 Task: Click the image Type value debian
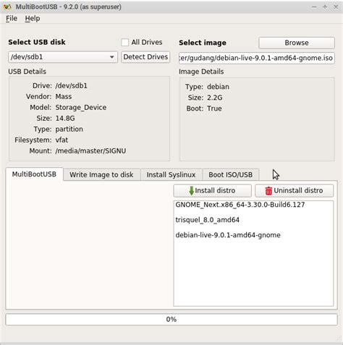click(x=218, y=87)
